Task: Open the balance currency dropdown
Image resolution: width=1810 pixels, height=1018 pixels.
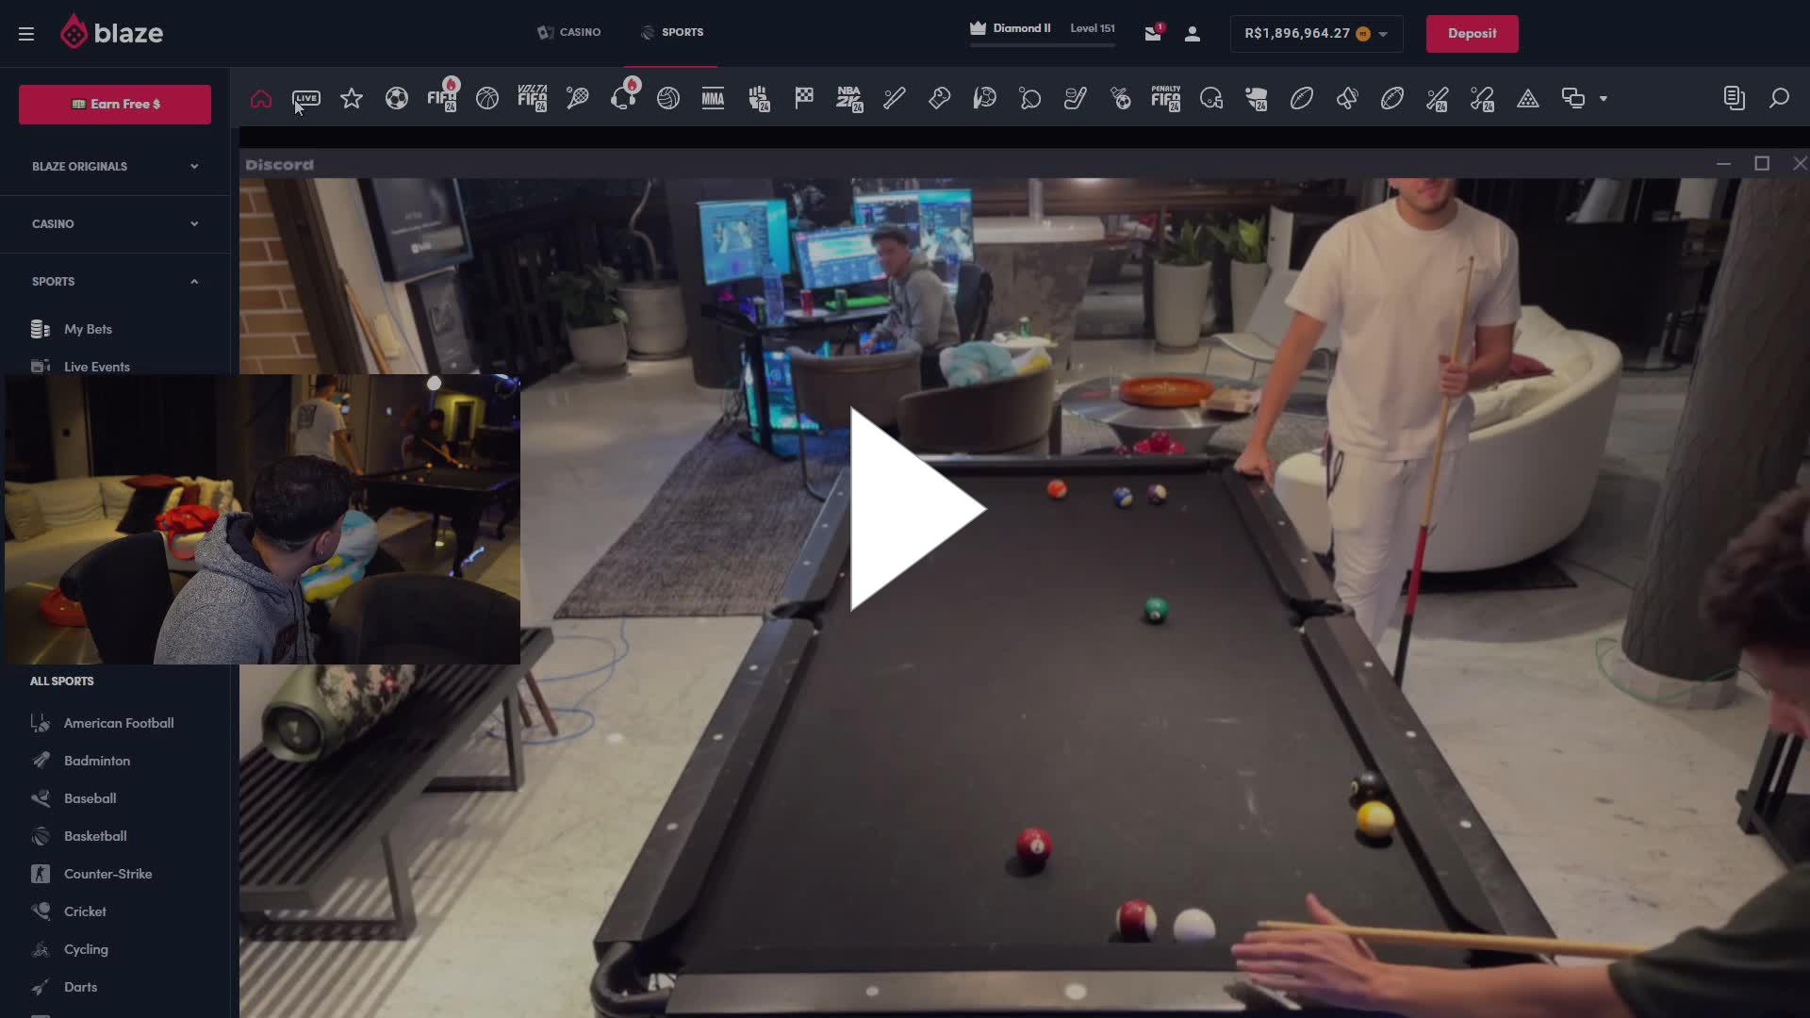Action: [1381, 34]
